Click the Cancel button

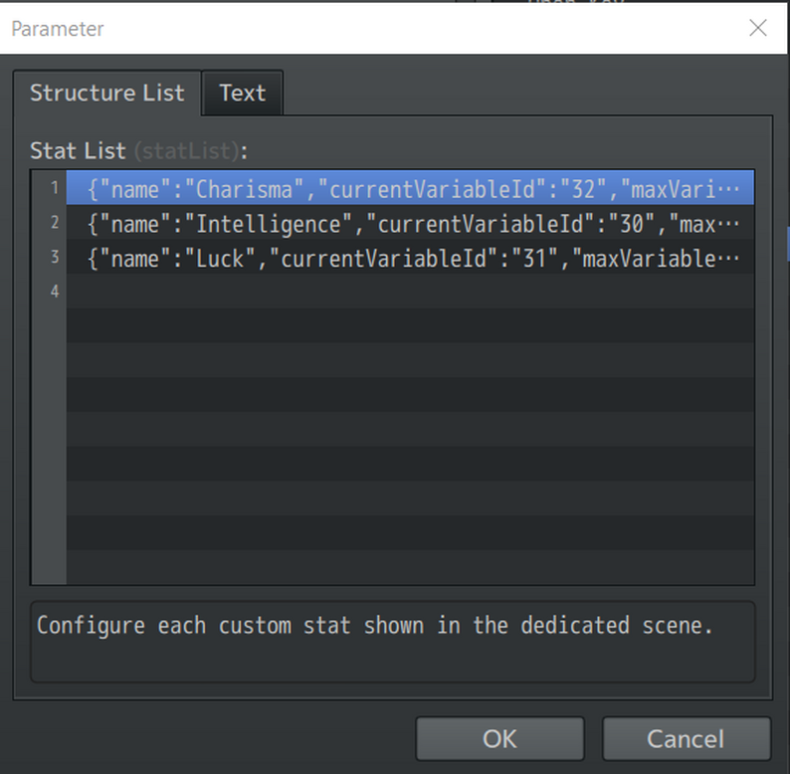687,739
